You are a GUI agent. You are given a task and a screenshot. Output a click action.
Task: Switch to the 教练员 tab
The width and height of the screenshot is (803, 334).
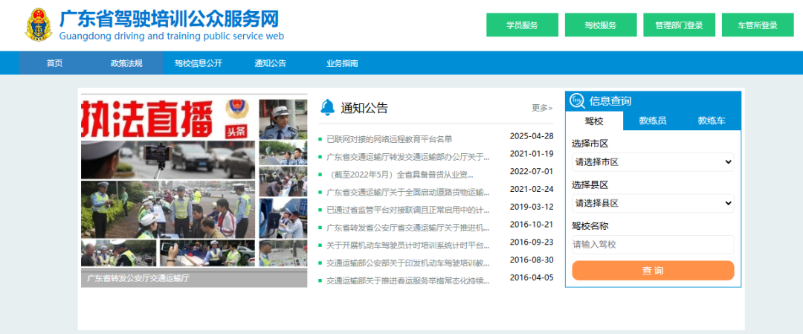(x=652, y=121)
